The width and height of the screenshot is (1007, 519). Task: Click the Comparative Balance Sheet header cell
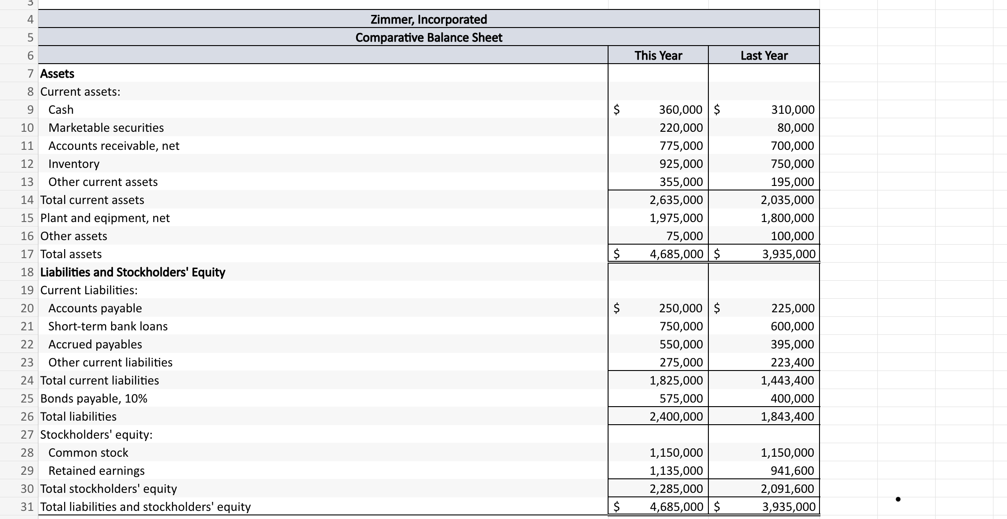(428, 37)
